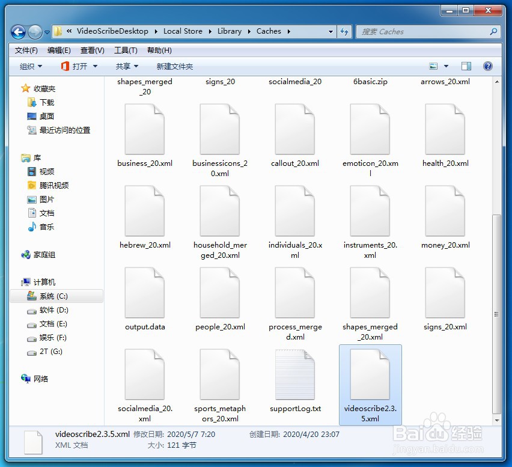The height and width of the screenshot is (467, 512).
Task: Open the 工具(T) menu
Action: tap(126, 50)
